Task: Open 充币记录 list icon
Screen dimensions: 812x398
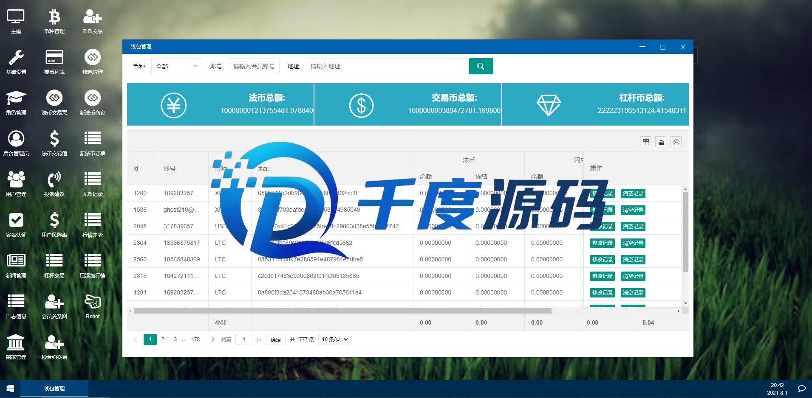Action: pos(93,184)
